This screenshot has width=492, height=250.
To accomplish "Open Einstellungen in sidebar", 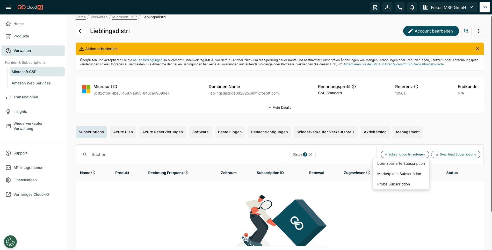I will (x=25, y=180).
